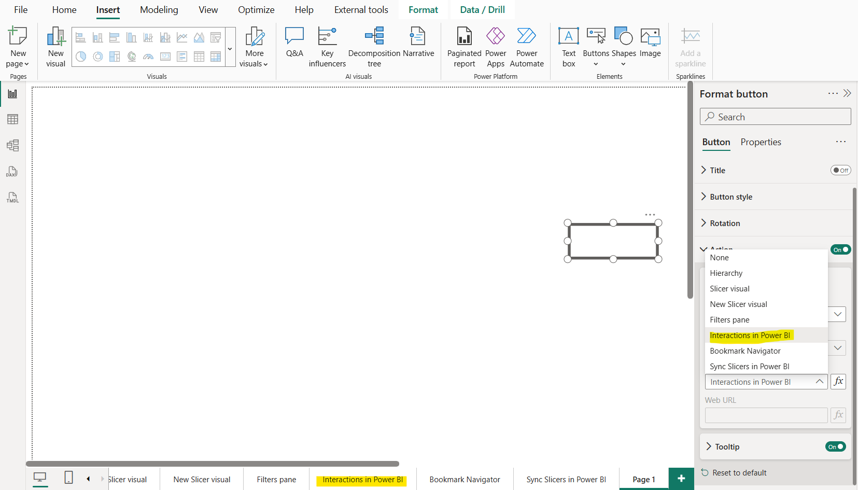Open the Report view in left sidebar

pos(12,94)
